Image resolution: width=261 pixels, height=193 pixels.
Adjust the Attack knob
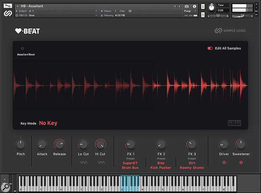[42, 144]
